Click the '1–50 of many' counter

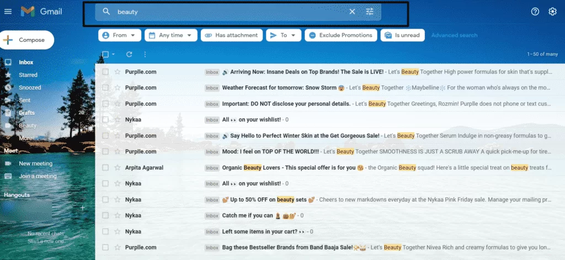click(542, 55)
